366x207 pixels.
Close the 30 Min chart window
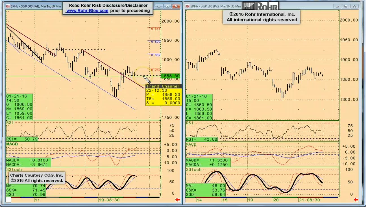click(355, 6)
